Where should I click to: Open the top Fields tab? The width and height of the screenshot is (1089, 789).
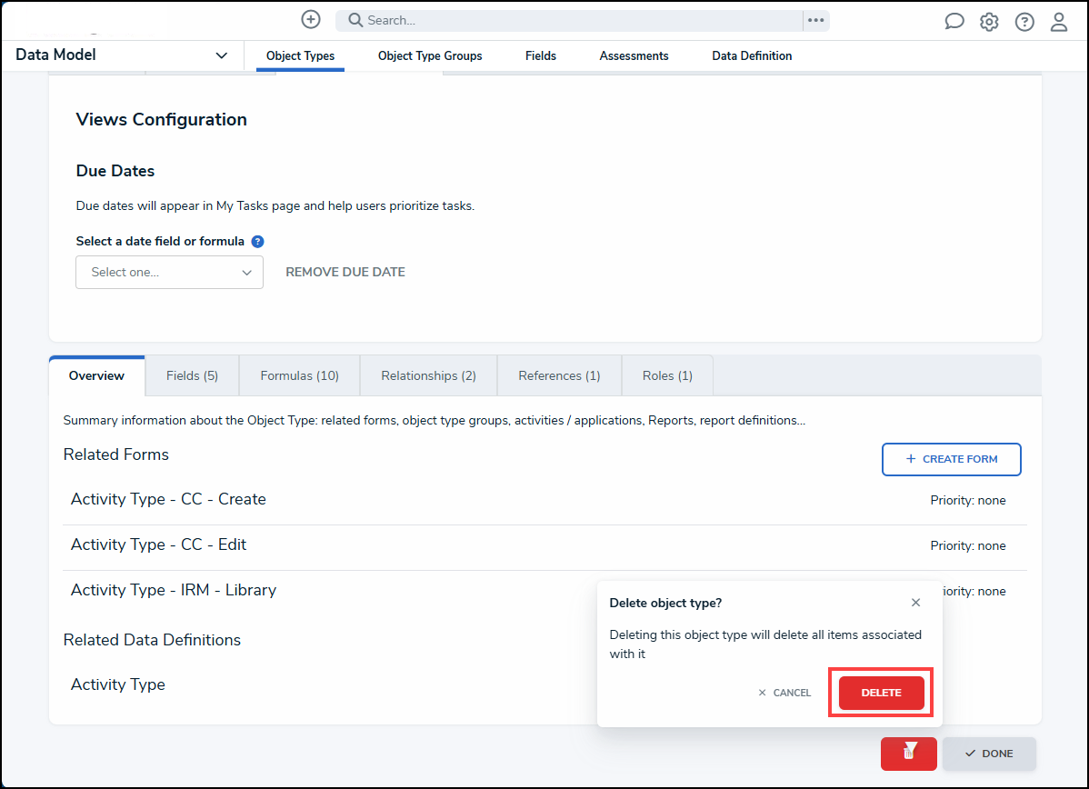click(540, 55)
